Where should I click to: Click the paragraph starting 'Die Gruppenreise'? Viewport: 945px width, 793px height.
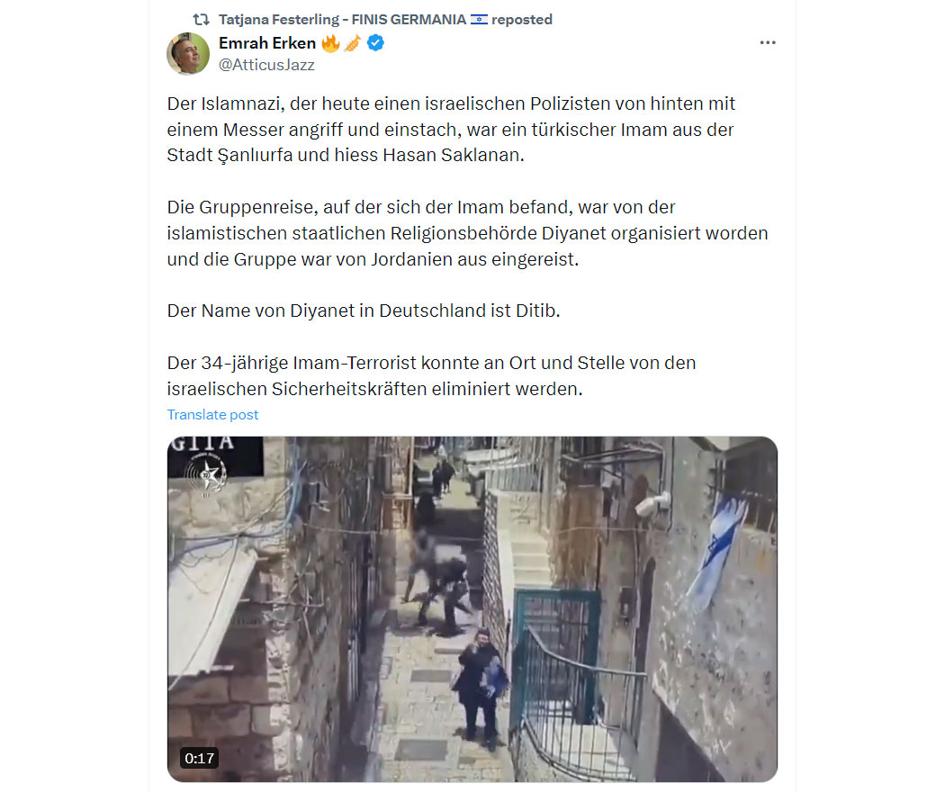coord(467,233)
